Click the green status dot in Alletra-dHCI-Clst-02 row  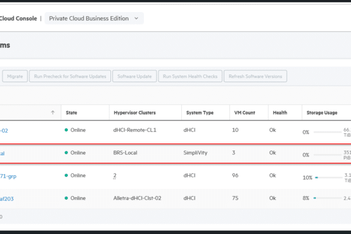point(66,198)
